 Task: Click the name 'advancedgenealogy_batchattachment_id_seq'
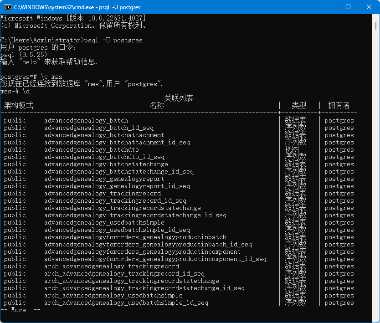(x=117, y=142)
